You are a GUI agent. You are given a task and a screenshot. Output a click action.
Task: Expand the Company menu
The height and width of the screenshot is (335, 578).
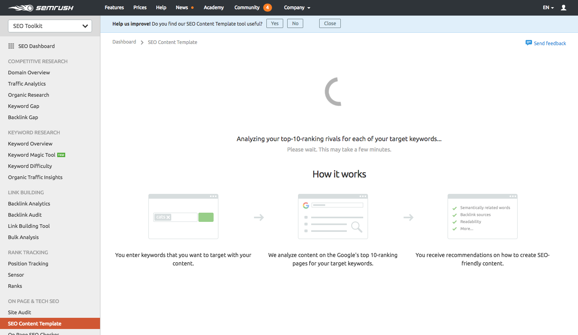[297, 8]
